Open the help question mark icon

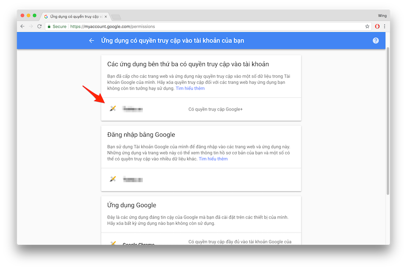[x=376, y=41]
